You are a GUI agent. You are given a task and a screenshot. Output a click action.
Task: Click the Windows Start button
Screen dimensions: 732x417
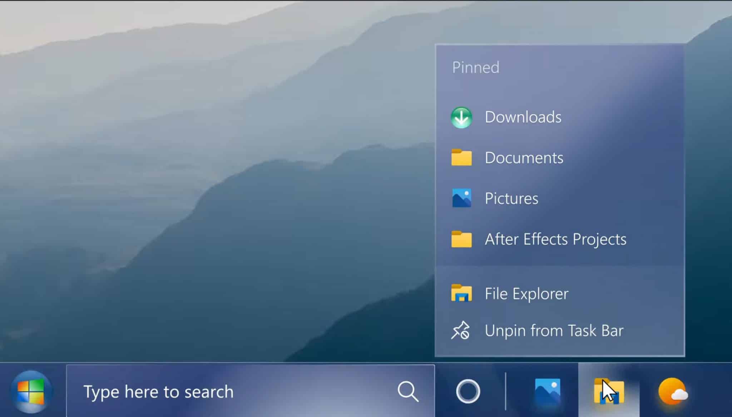31,391
